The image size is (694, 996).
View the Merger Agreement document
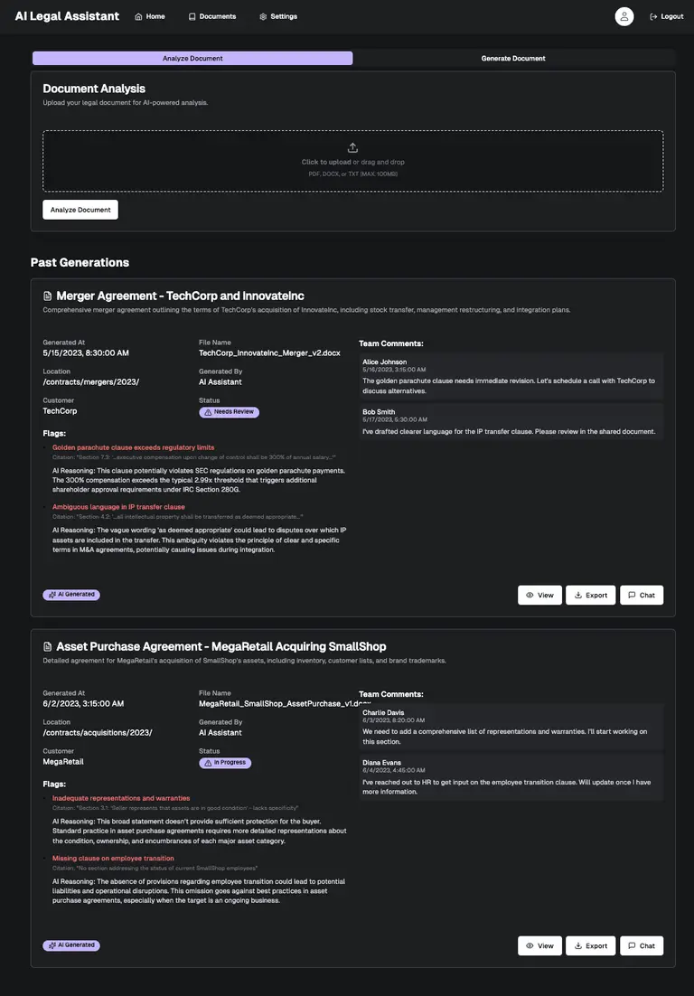point(539,595)
